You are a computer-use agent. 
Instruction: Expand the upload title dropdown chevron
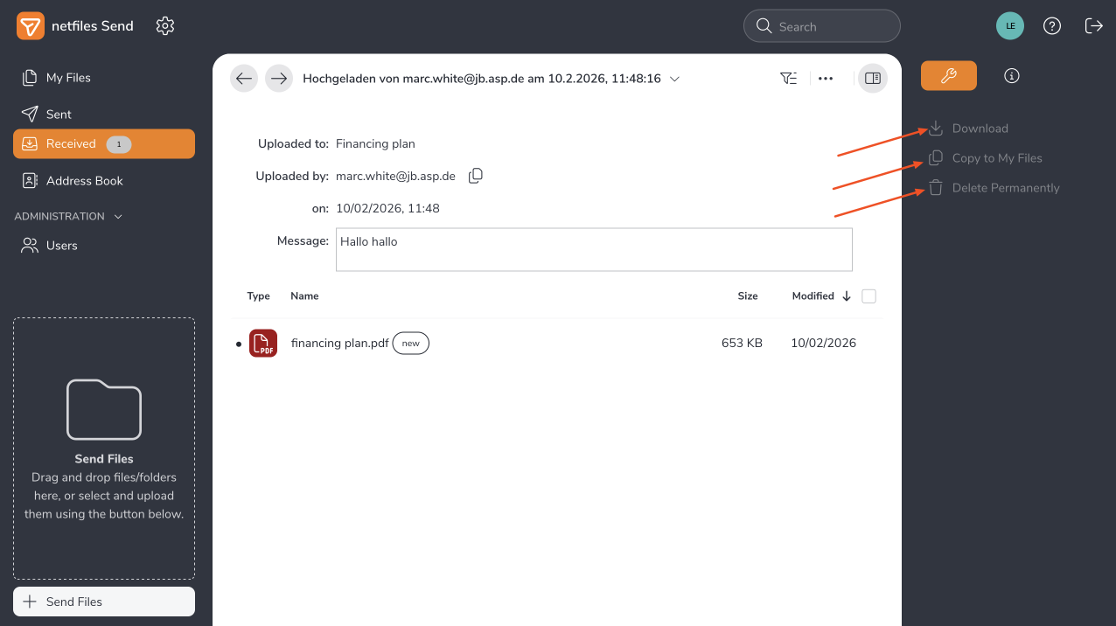click(674, 79)
